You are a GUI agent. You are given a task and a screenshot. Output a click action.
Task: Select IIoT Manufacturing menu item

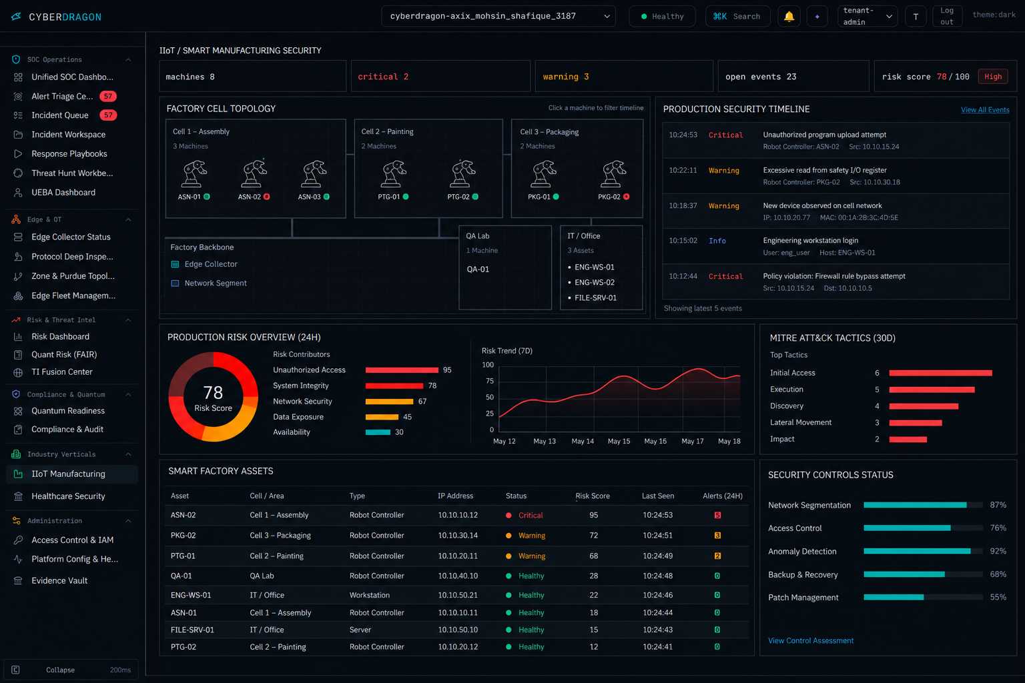[x=72, y=474]
